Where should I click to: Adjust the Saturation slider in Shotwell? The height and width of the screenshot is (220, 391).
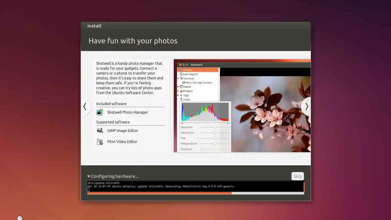pyautogui.click(x=215, y=133)
